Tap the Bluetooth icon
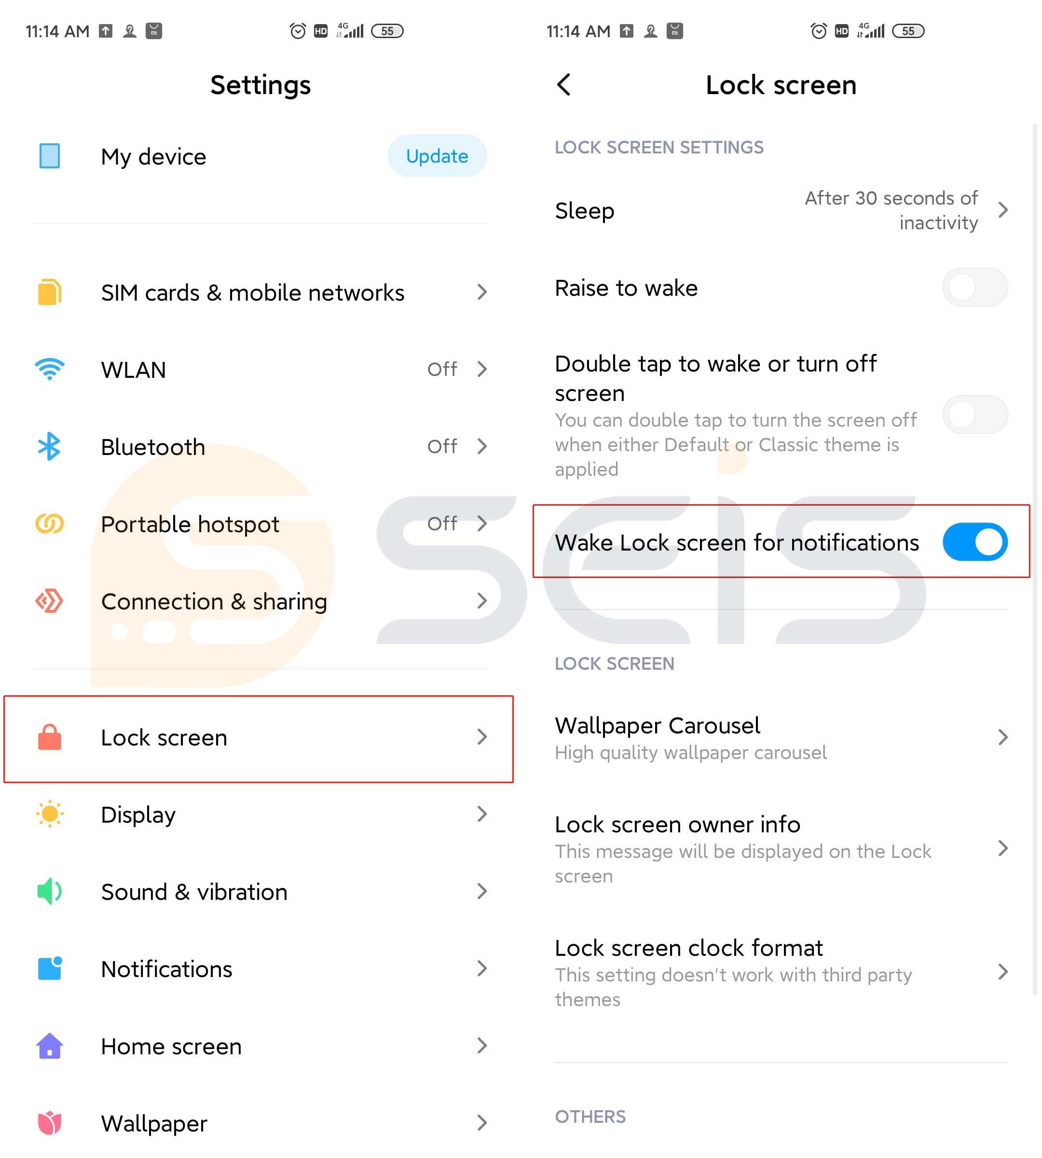This screenshot has width=1042, height=1158. pyautogui.click(x=49, y=446)
